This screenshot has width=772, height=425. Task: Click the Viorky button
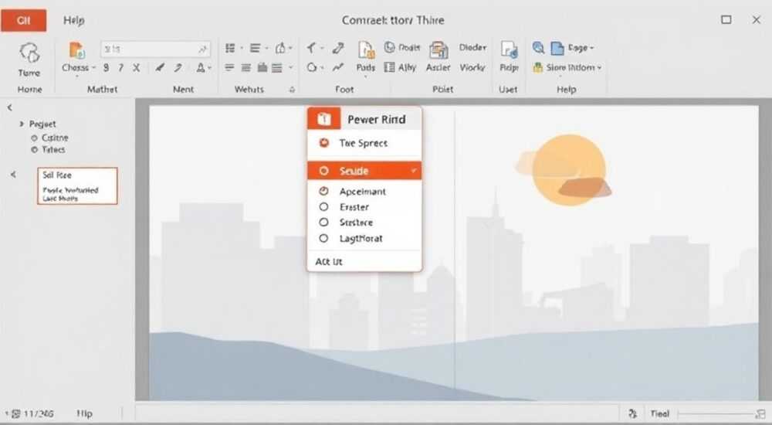pos(472,67)
